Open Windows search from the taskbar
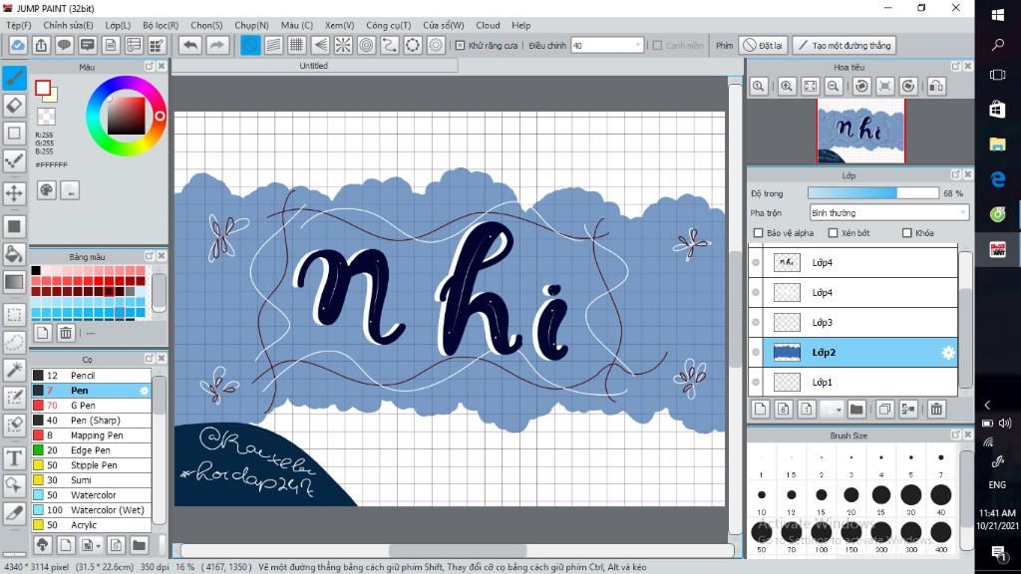 [997, 44]
